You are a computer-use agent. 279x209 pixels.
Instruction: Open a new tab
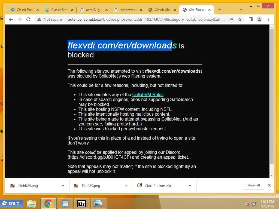pyautogui.click(x=220, y=10)
